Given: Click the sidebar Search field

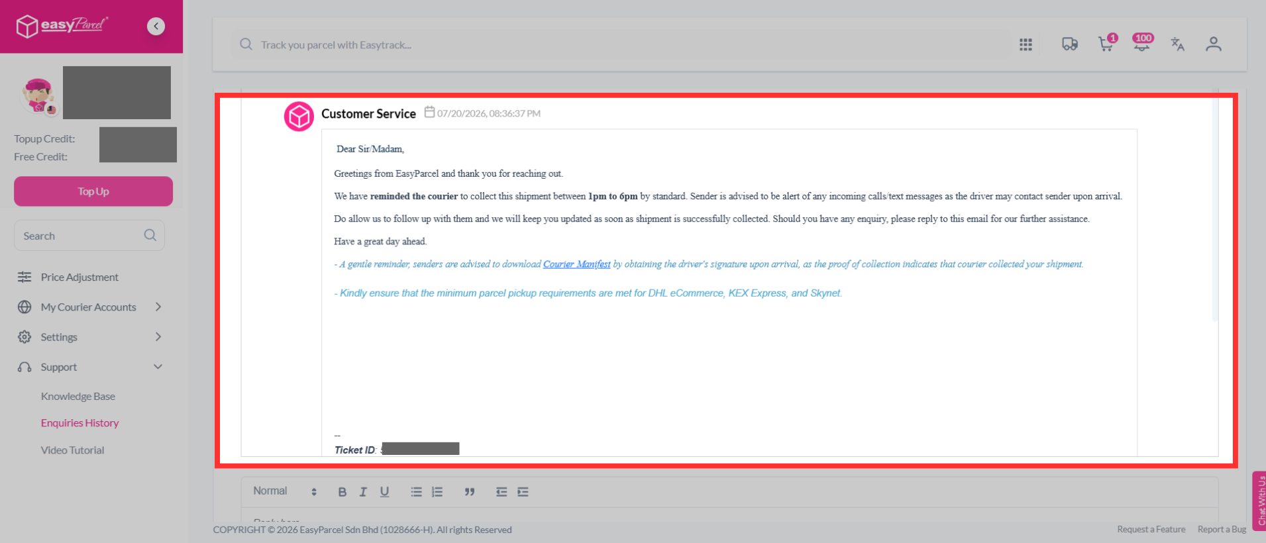Looking at the screenshot, I should 89,235.
